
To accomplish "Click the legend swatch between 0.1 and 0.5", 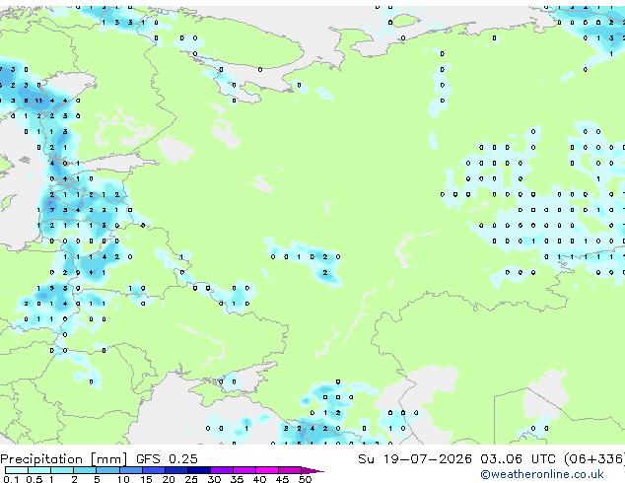I will click(x=17, y=470).
